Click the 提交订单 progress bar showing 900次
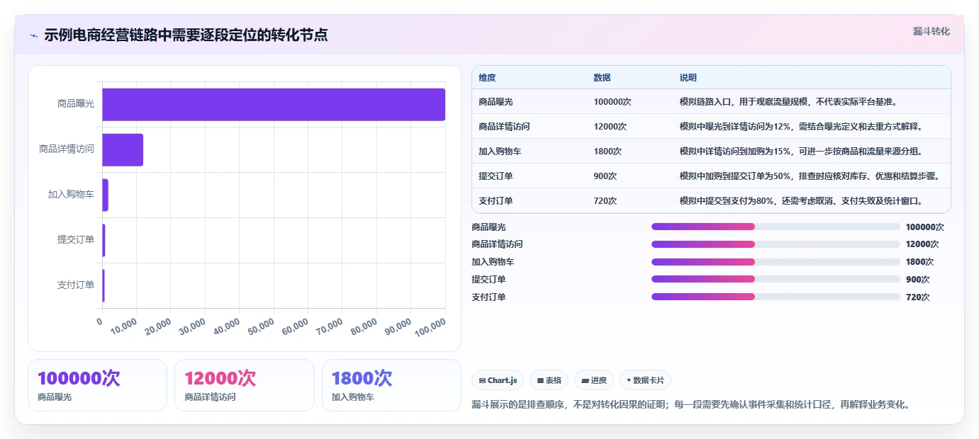This screenshot has height=439, width=979. click(776, 279)
